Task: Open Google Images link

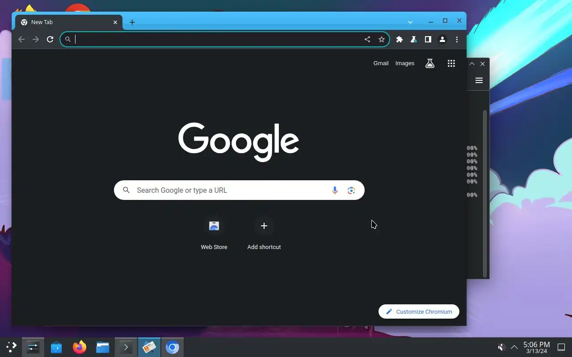Action: click(x=405, y=63)
